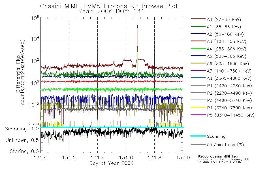Click the A4 (255-506 KeV) legend label
Viewport: 269px width, 170px height.
[x=227, y=49]
